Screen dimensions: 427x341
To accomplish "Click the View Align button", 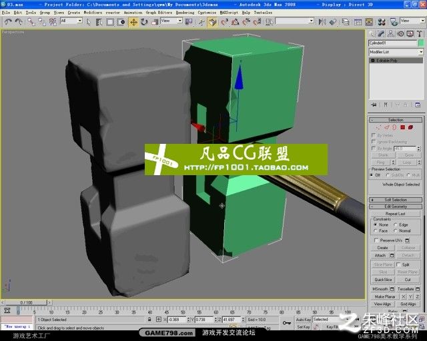I will (x=382, y=304).
